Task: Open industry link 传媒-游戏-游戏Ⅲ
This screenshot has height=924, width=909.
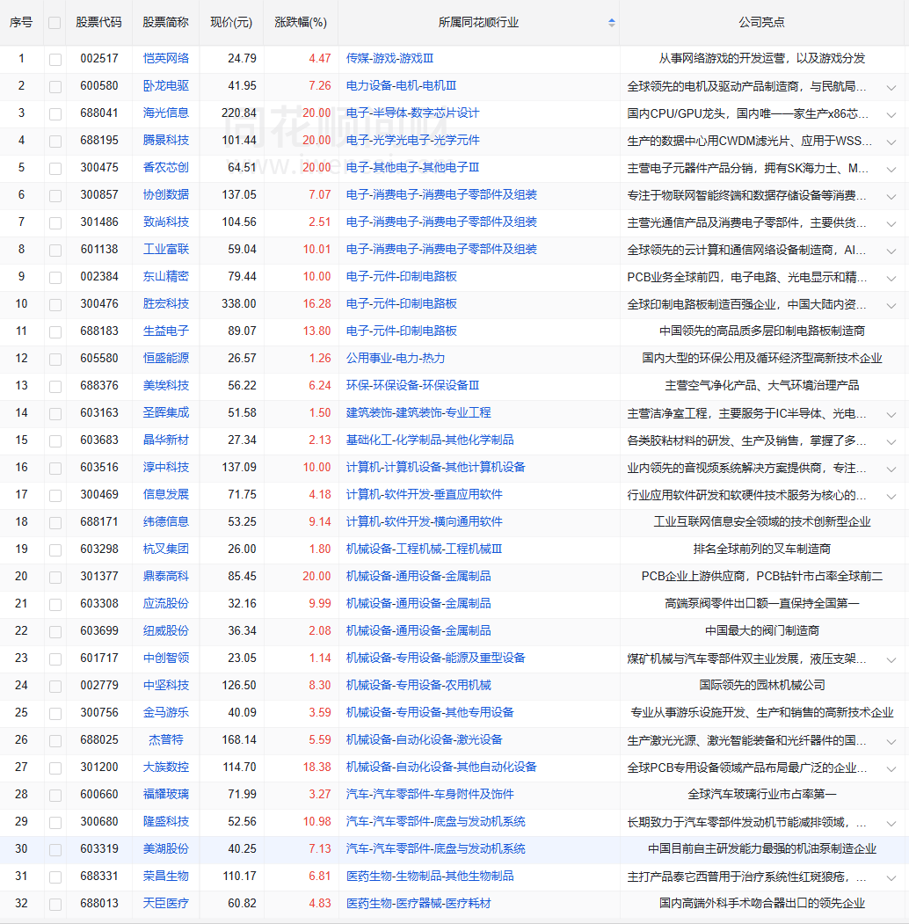Action: click(389, 59)
